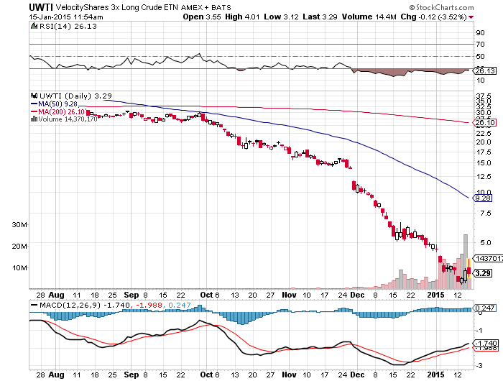
Task: Click the Open 3.55 value
Action: [x=202, y=17]
